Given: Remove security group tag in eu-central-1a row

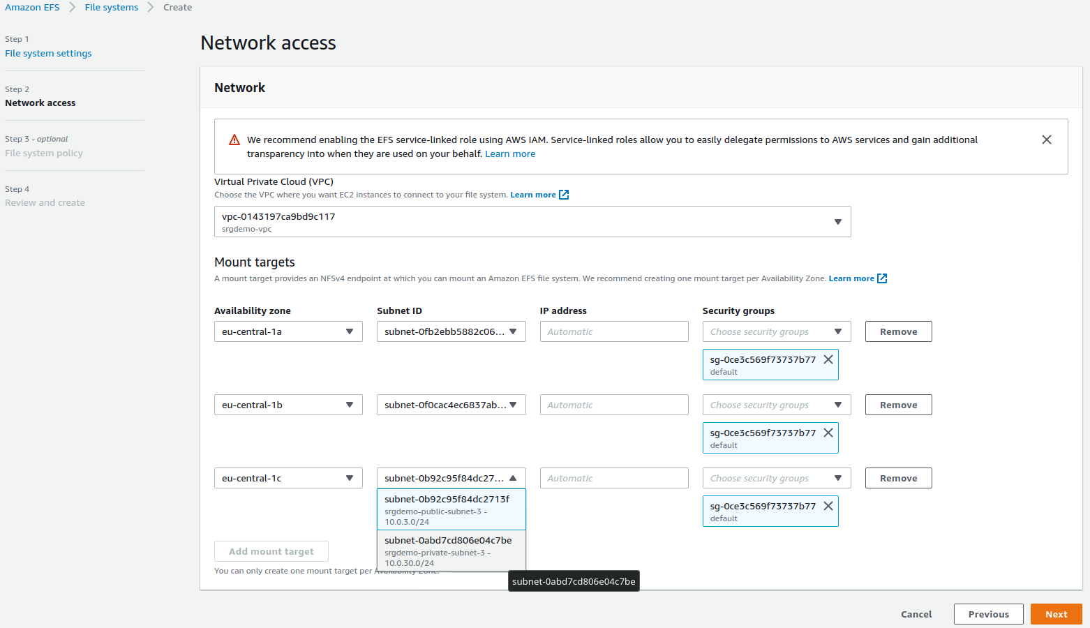Looking at the screenshot, I should [x=828, y=359].
